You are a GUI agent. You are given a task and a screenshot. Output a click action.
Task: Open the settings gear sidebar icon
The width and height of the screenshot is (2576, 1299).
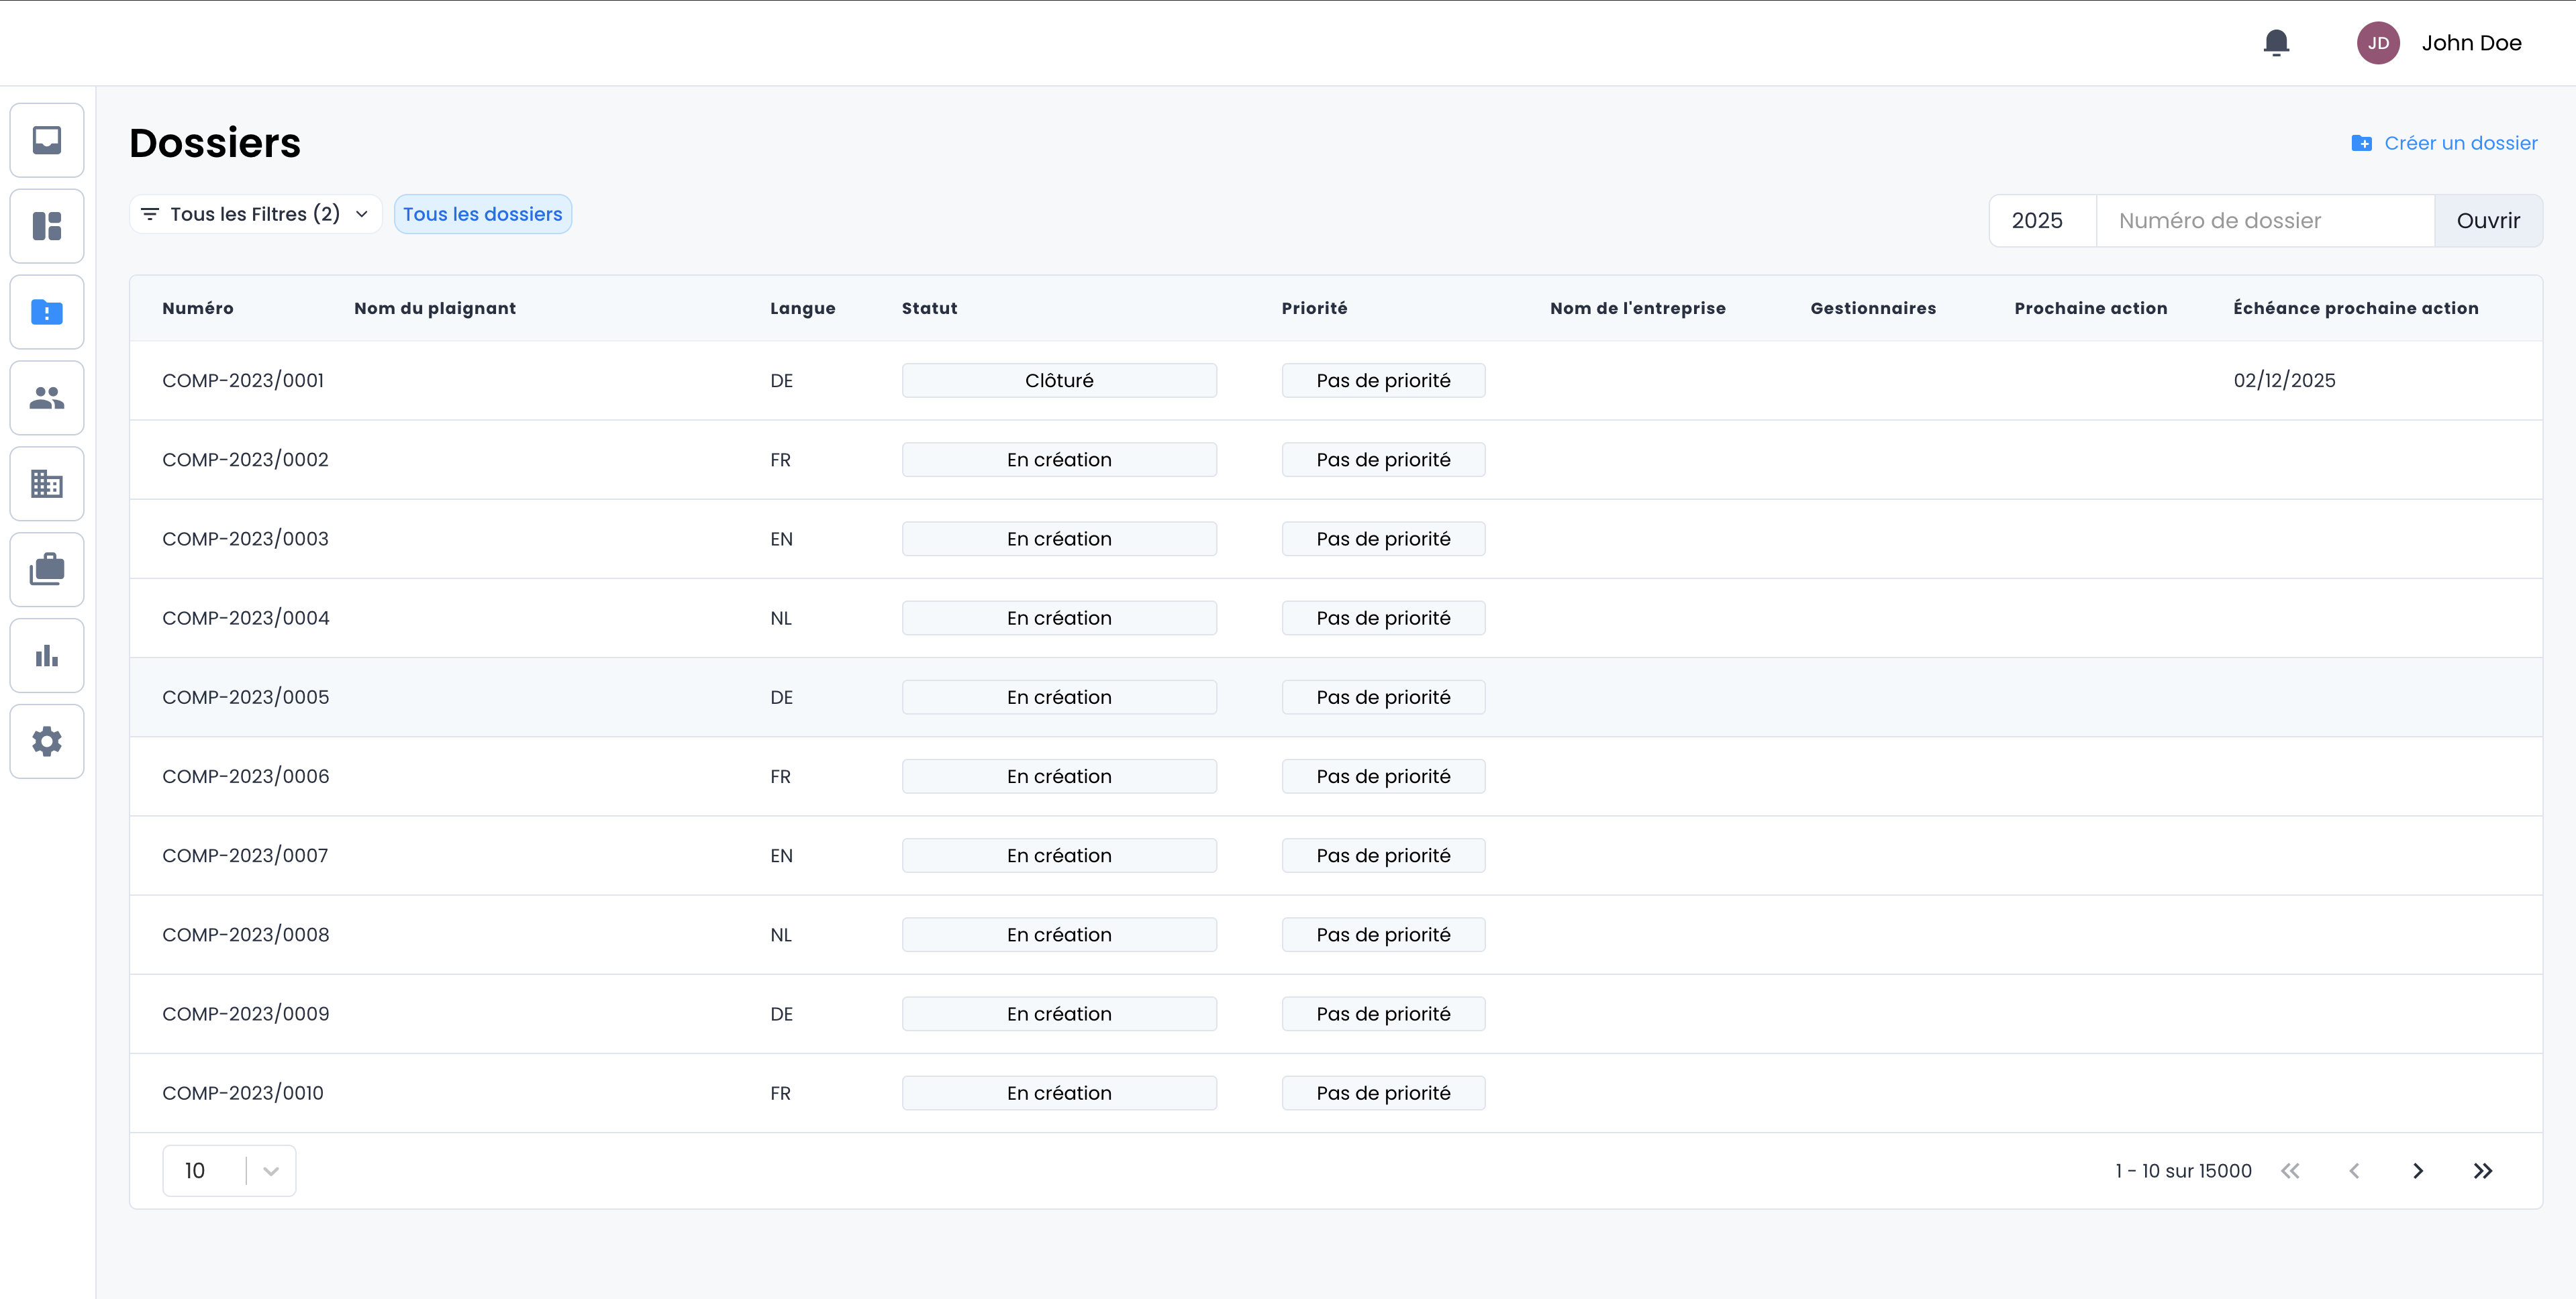47,742
